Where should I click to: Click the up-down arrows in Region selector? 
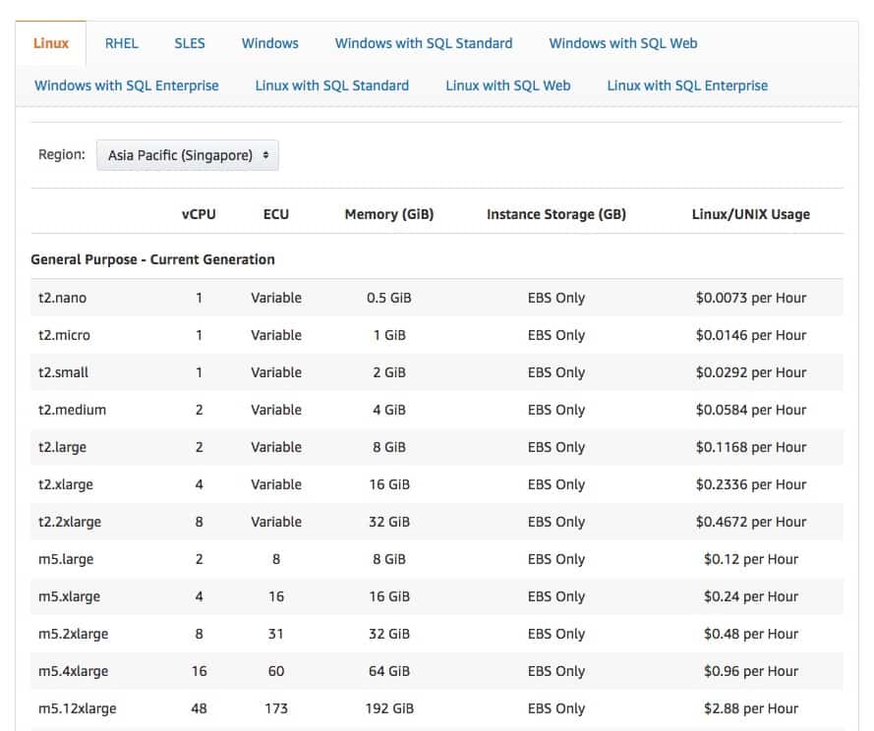[x=265, y=155]
